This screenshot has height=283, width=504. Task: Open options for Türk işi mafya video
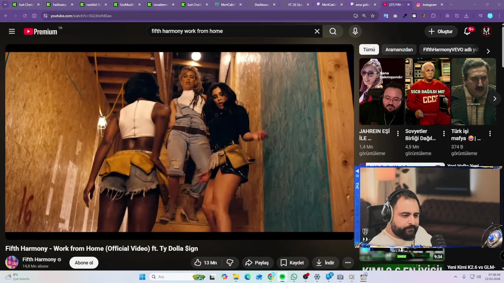click(x=490, y=134)
